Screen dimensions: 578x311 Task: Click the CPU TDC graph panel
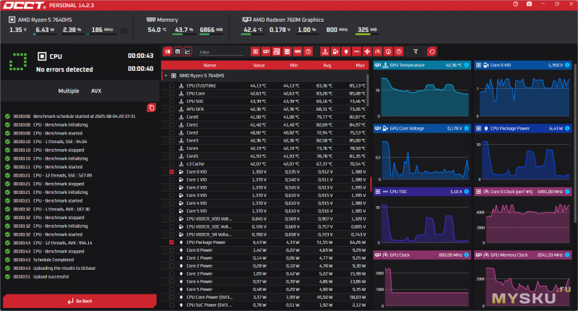click(422, 216)
